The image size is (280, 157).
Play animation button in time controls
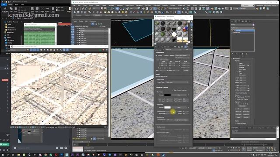(x=234, y=148)
